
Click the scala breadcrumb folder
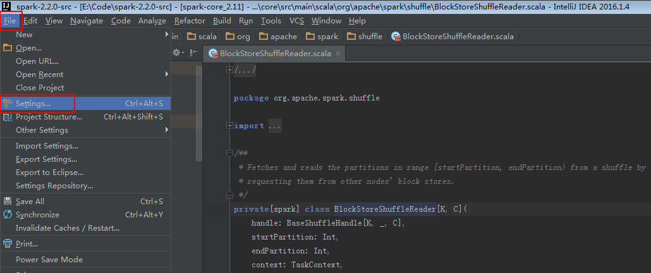202,37
